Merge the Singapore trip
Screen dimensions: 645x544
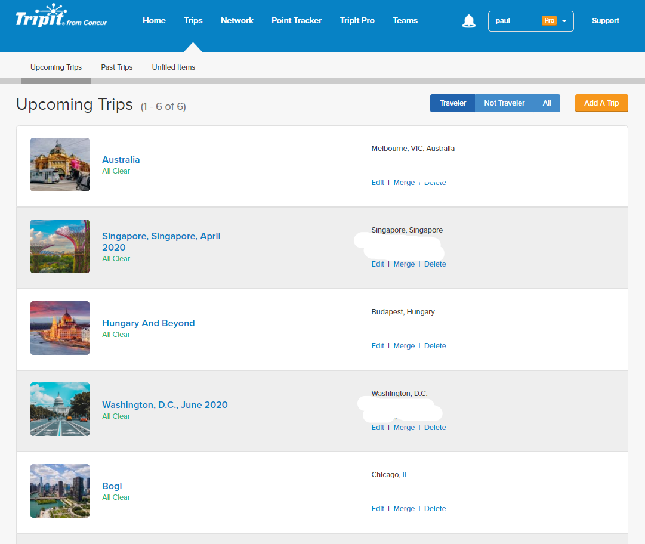[404, 264]
